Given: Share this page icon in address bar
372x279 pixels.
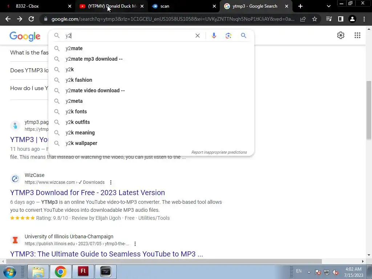Looking at the screenshot, I should coord(303,19).
